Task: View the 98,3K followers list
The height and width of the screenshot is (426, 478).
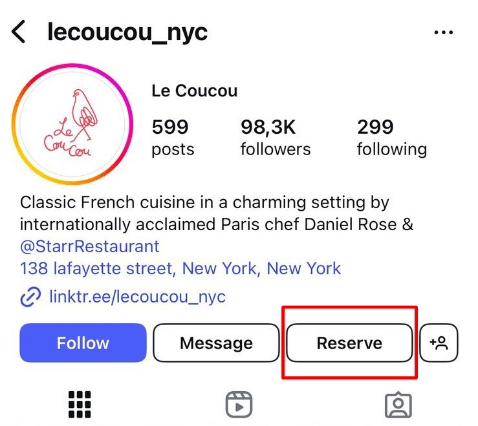Action: (x=276, y=138)
